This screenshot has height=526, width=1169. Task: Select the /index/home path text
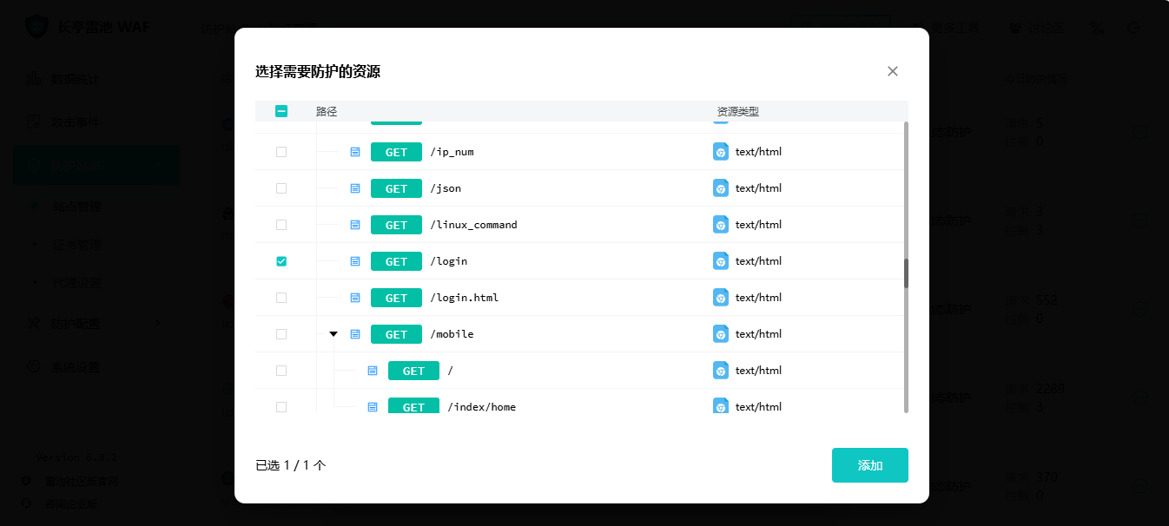tap(482, 407)
